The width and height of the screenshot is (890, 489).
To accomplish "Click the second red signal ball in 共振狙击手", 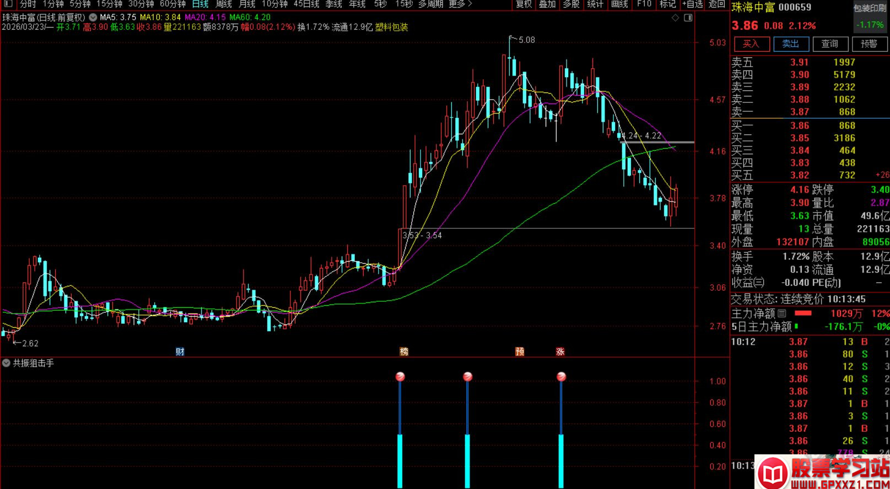I will 467,377.
